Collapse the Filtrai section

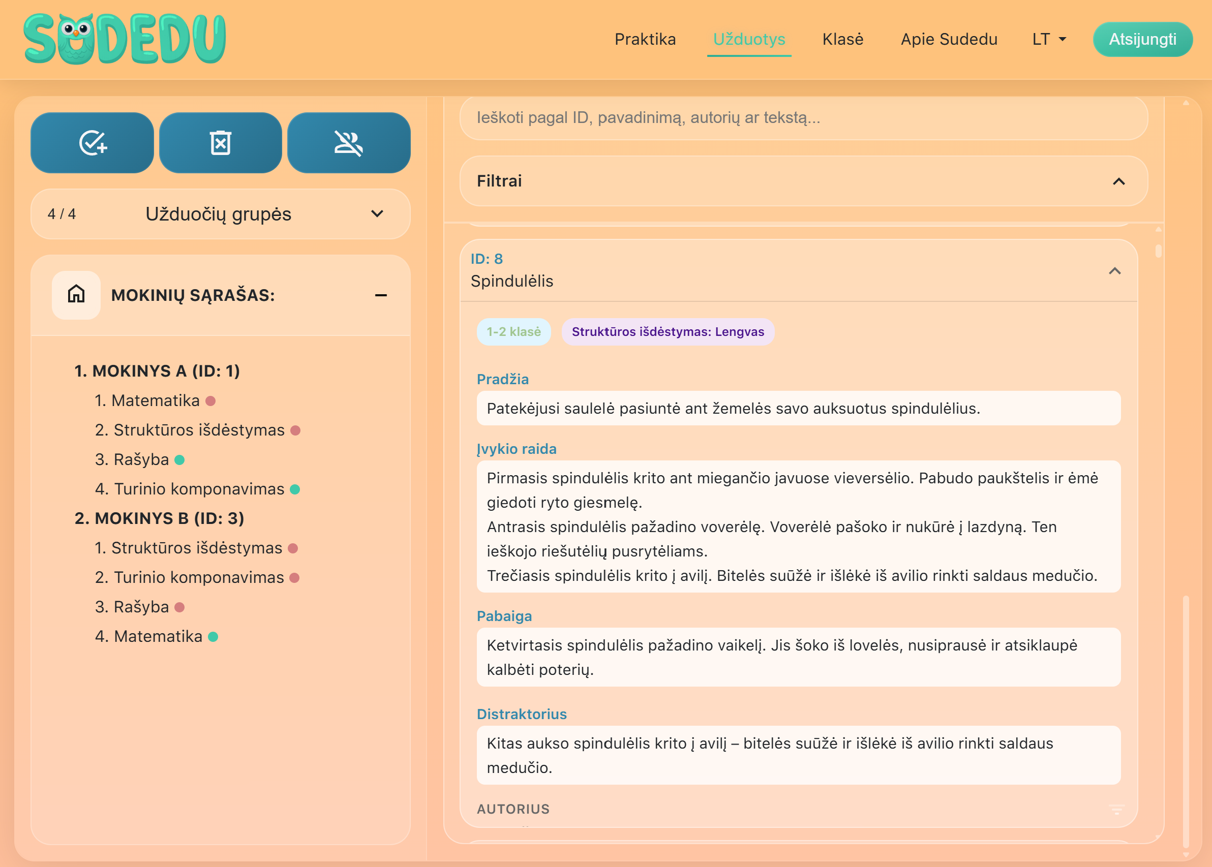click(x=1118, y=181)
